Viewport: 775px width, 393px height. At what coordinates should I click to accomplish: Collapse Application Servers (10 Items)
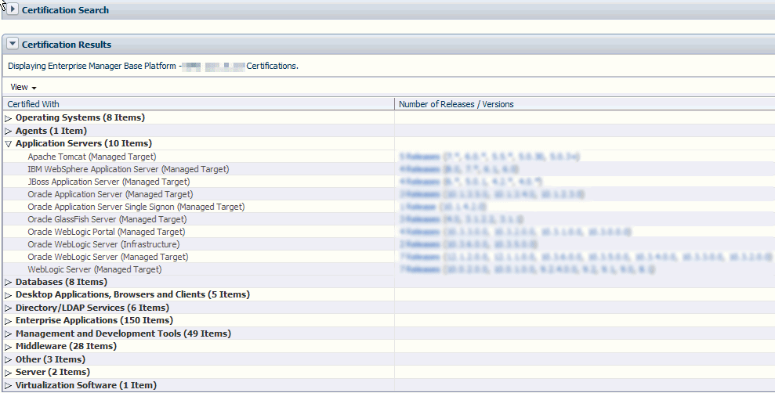(x=8, y=144)
